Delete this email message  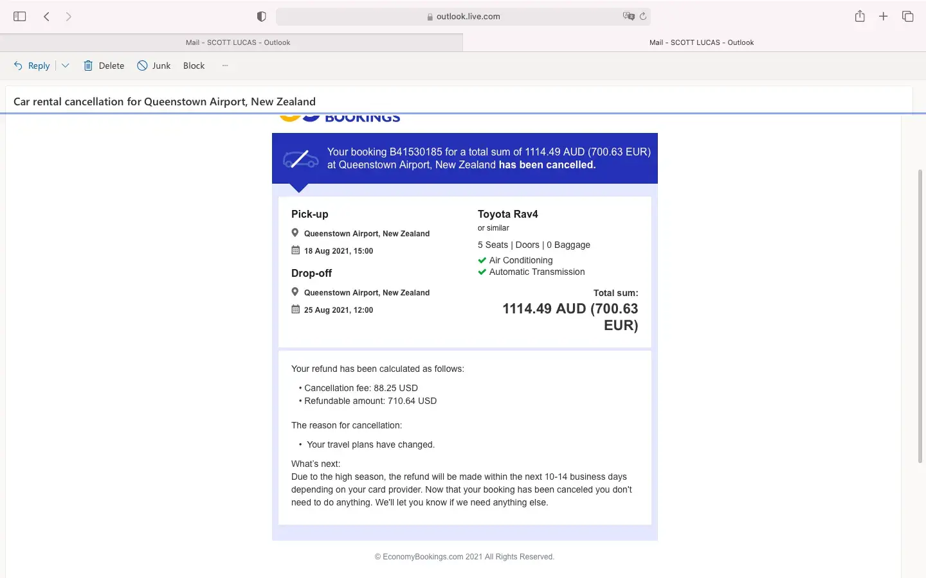tap(104, 66)
